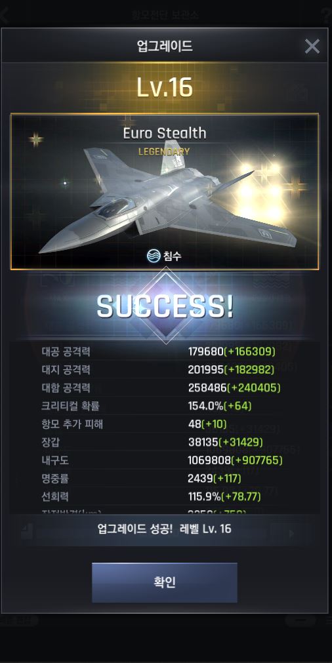The height and width of the screenshot is (663, 332).
Task: Close the upgrade dialog with the X
Action: pyautogui.click(x=312, y=46)
